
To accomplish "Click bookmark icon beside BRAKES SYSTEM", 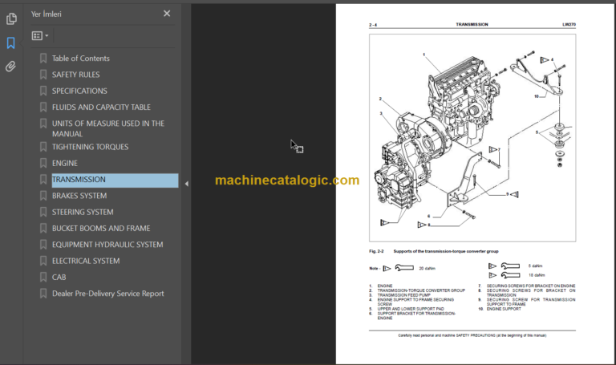I will (x=43, y=196).
